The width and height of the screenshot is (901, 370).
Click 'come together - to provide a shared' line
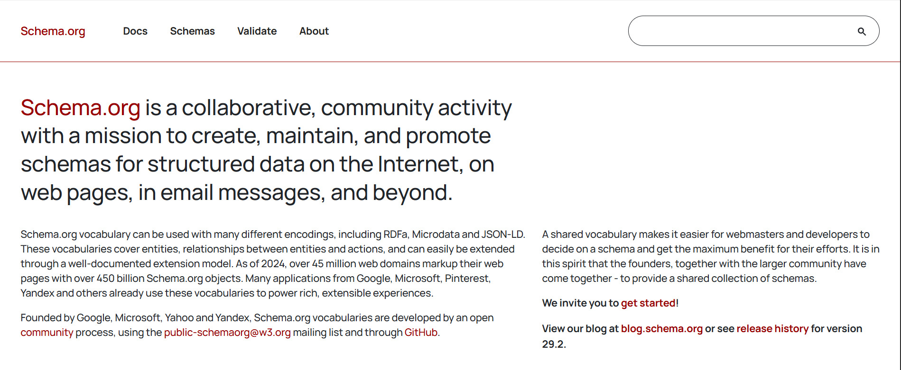(x=679, y=279)
